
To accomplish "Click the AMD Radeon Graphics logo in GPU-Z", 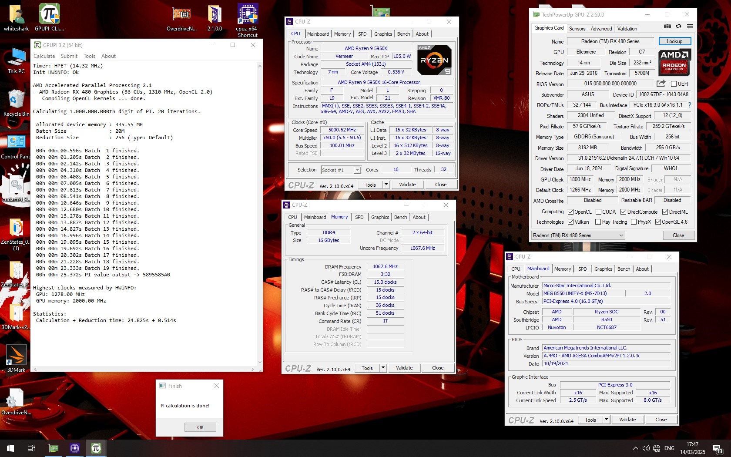I will pos(674,61).
